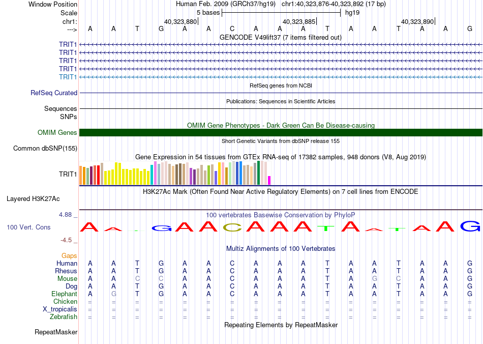The width and height of the screenshot is (483, 344).
Task: Click the large blue G in PhyloP logo
Action: point(470,226)
